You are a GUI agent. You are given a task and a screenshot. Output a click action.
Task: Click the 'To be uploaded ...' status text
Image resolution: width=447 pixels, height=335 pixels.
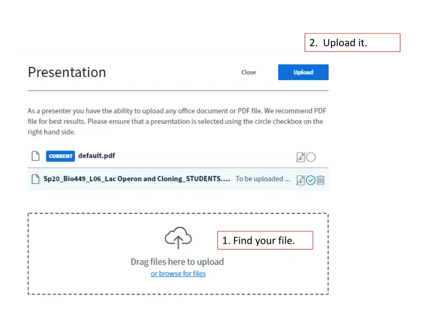(x=262, y=179)
